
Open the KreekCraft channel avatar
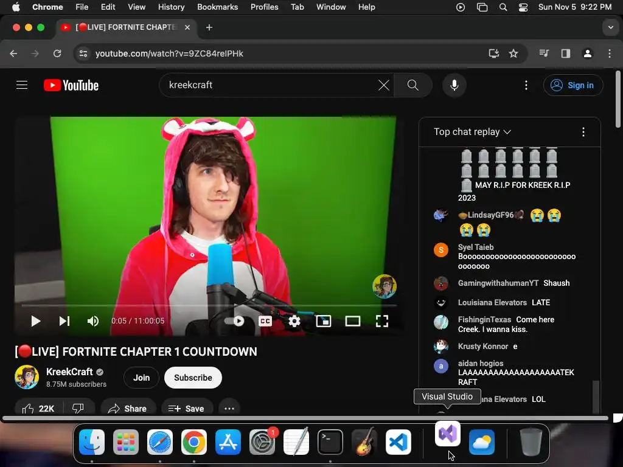(27, 377)
